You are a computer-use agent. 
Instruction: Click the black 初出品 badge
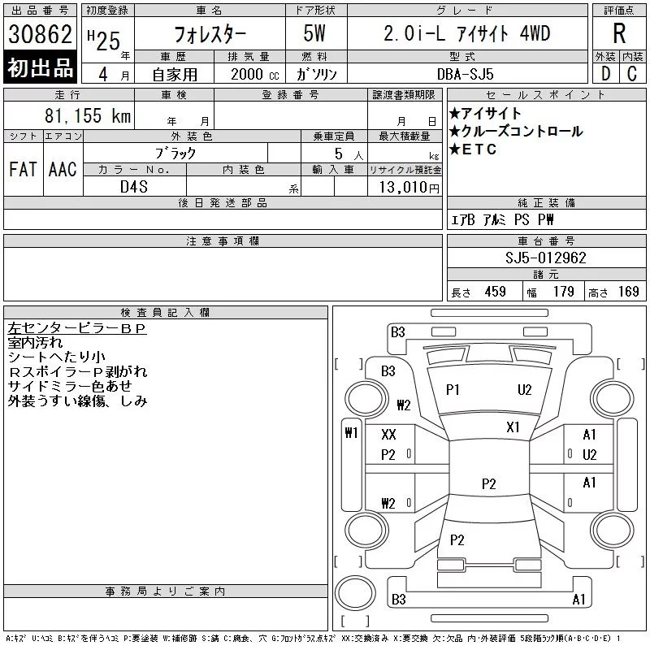pos(41,68)
